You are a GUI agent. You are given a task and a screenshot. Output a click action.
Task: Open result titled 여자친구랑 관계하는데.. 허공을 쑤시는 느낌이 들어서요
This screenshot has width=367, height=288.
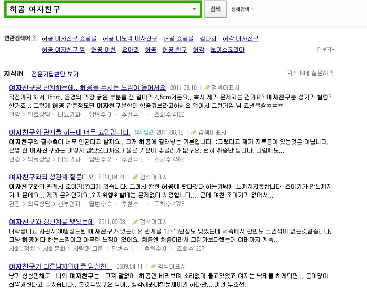pyautogui.click(x=87, y=88)
